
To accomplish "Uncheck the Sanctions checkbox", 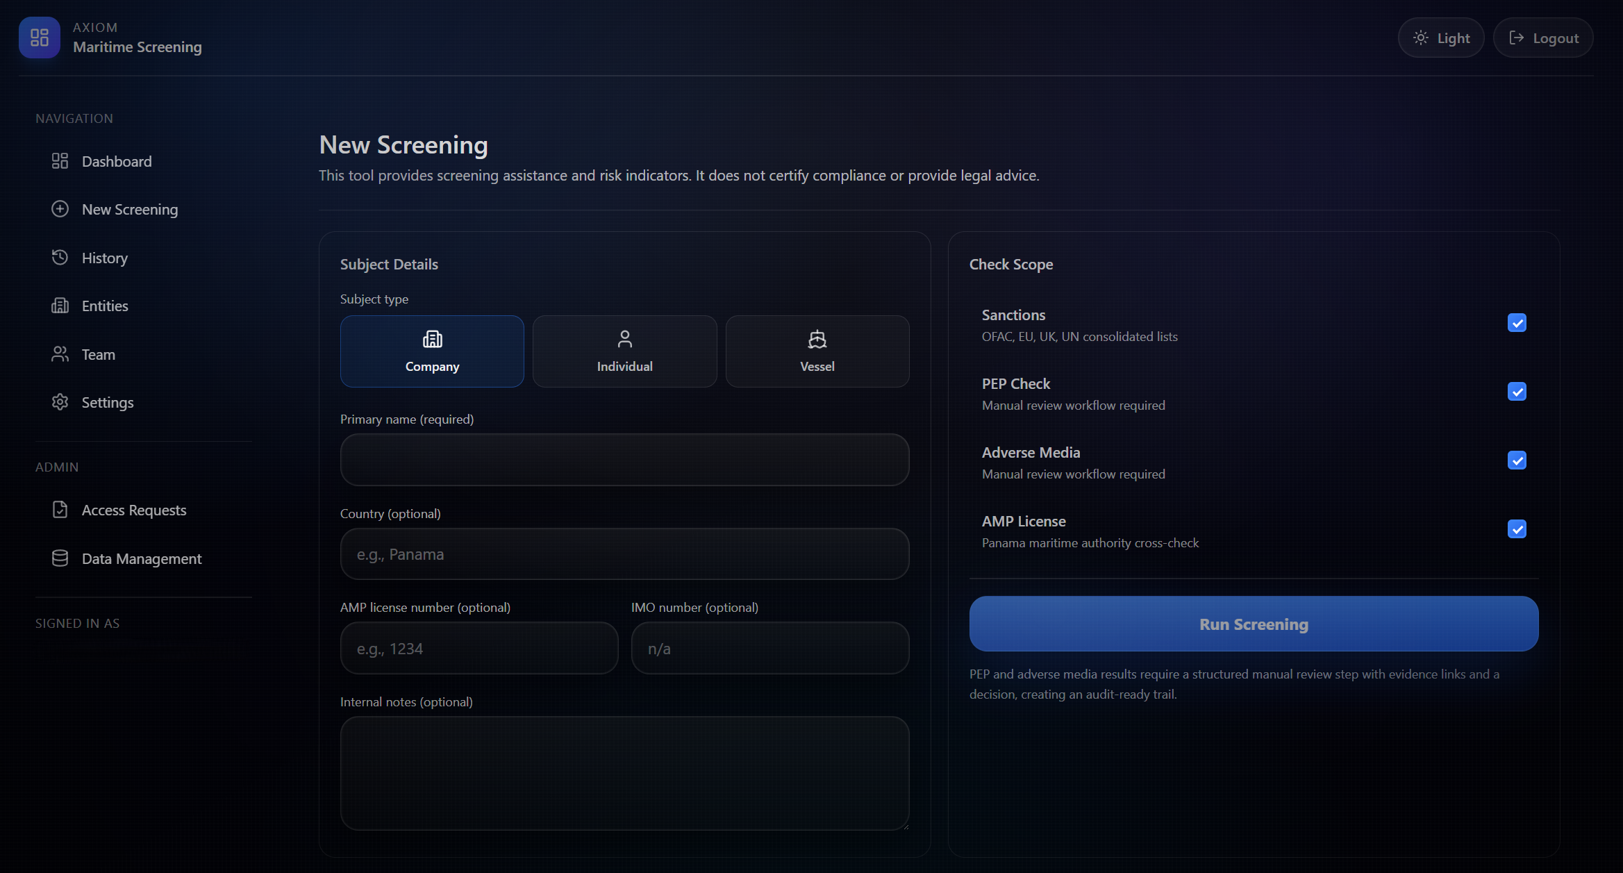I will tap(1517, 323).
